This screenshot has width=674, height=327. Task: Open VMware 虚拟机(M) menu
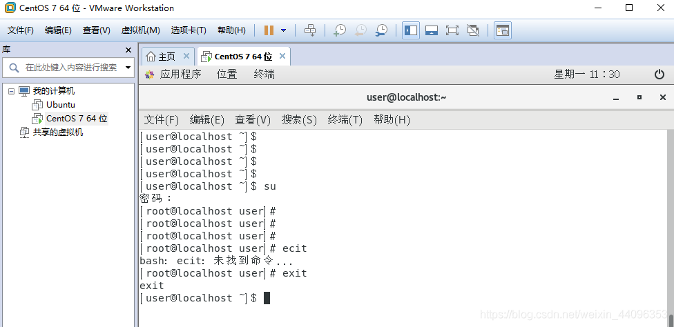pos(141,30)
